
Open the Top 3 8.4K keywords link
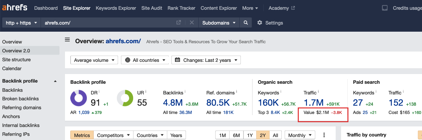[276, 112]
